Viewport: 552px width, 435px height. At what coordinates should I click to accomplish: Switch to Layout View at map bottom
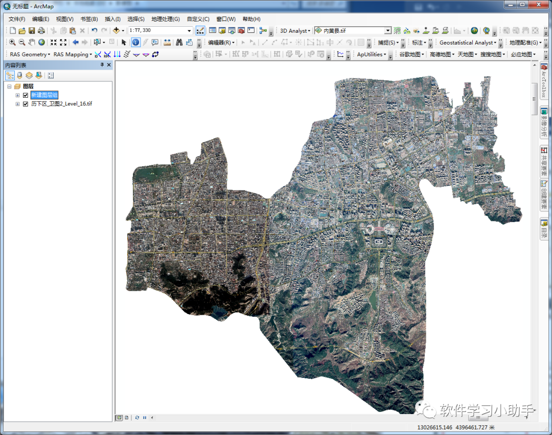(127, 418)
